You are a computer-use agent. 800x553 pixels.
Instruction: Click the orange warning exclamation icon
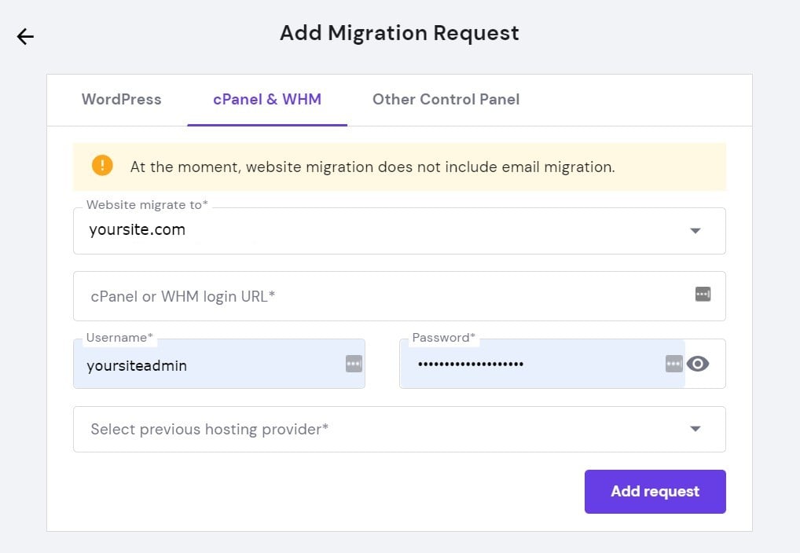101,166
